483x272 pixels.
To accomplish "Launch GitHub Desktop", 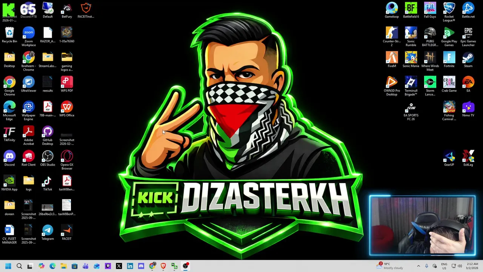I will [48, 135].
